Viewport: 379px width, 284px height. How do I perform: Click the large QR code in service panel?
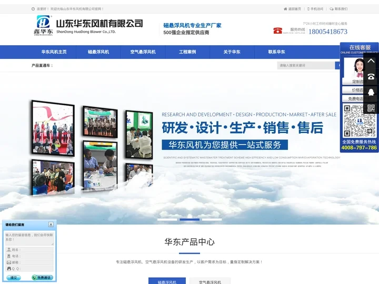tap(359, 121)
